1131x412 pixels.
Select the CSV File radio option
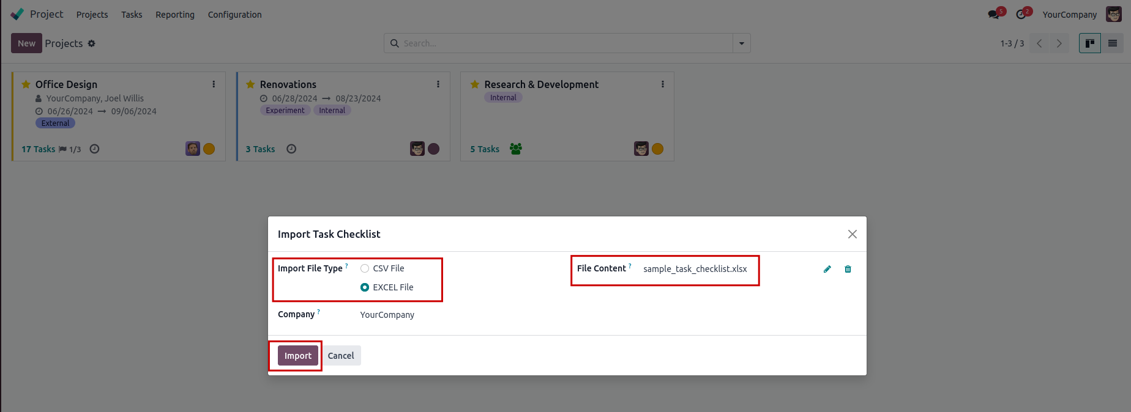pyautogui.click(x=365, y=268)
